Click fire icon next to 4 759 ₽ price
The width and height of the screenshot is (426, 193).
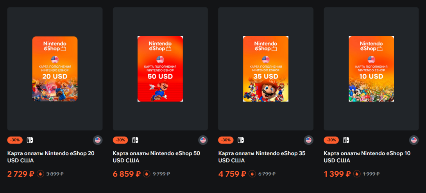click(252, 174)
